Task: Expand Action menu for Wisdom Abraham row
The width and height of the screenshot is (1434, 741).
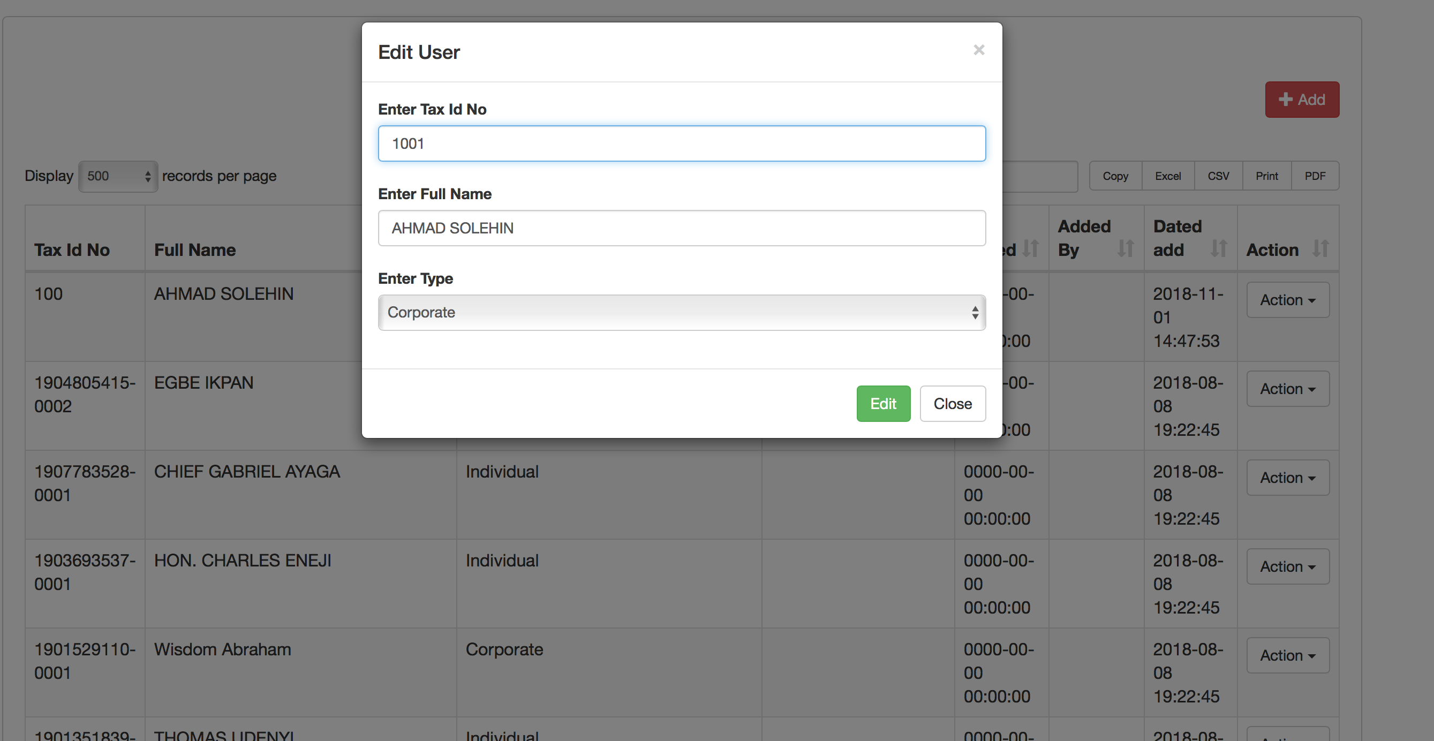Action: pyautogui.click(x=1288, y=656)
